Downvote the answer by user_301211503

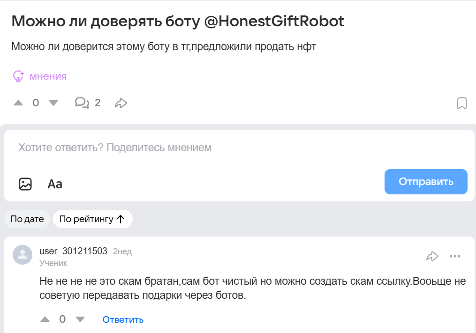click(x=80, y=319)
